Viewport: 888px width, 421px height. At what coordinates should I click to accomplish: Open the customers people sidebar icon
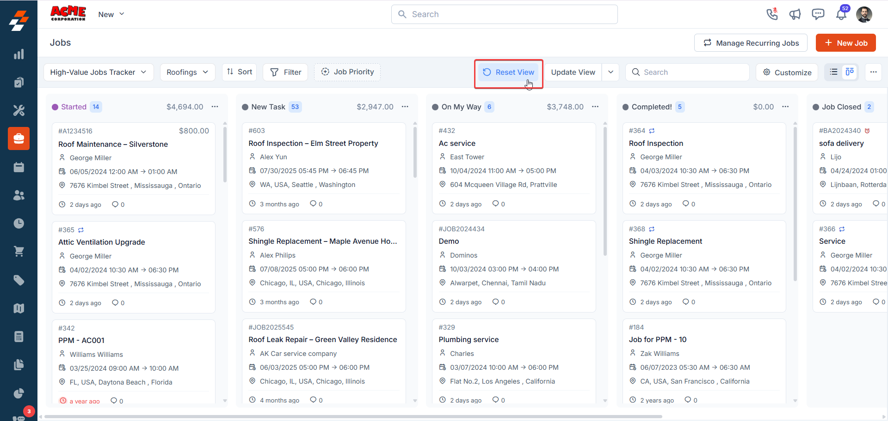(x=18, y=195)
